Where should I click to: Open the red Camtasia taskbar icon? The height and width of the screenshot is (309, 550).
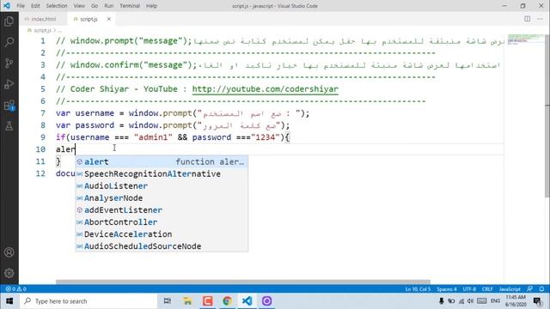tap(207, 301)
